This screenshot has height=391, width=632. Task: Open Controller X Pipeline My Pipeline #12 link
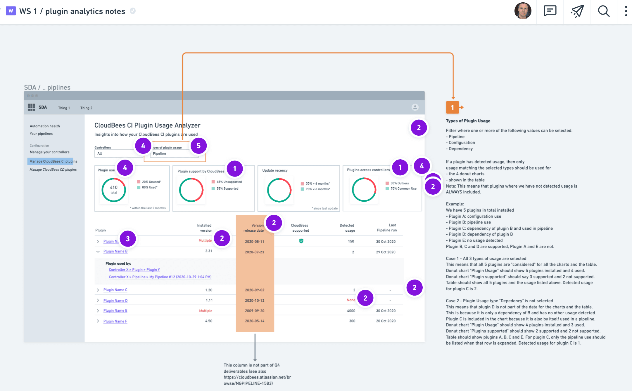tap(160, 277)
